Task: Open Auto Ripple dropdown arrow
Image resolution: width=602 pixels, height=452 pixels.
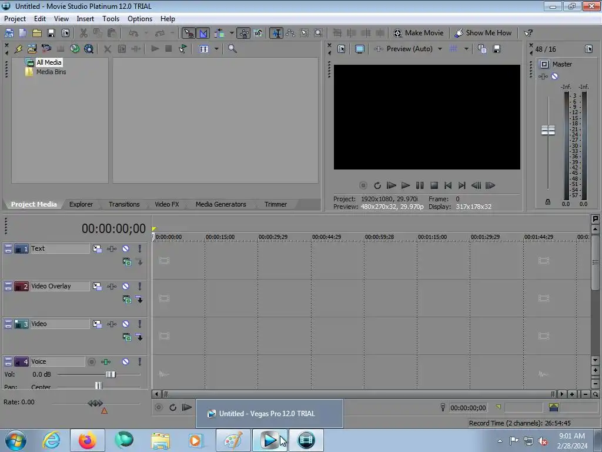Action: click(232, 33)
